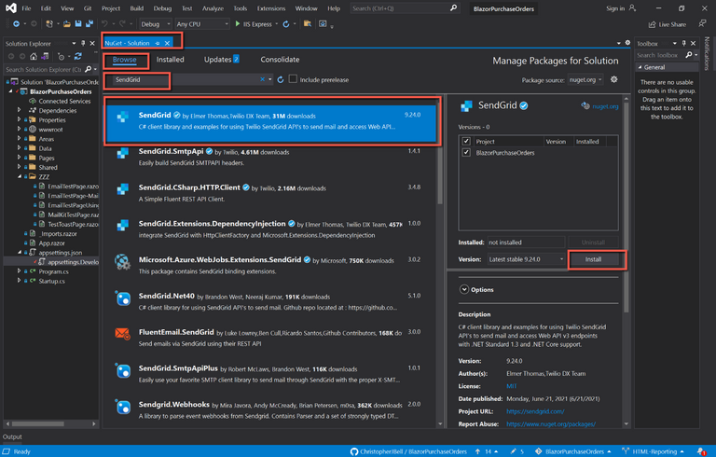Uncheck the BlazorPurchaseOrders project checkbox
Viewport: 716px width, 457px height.
[x=467, y=152]
